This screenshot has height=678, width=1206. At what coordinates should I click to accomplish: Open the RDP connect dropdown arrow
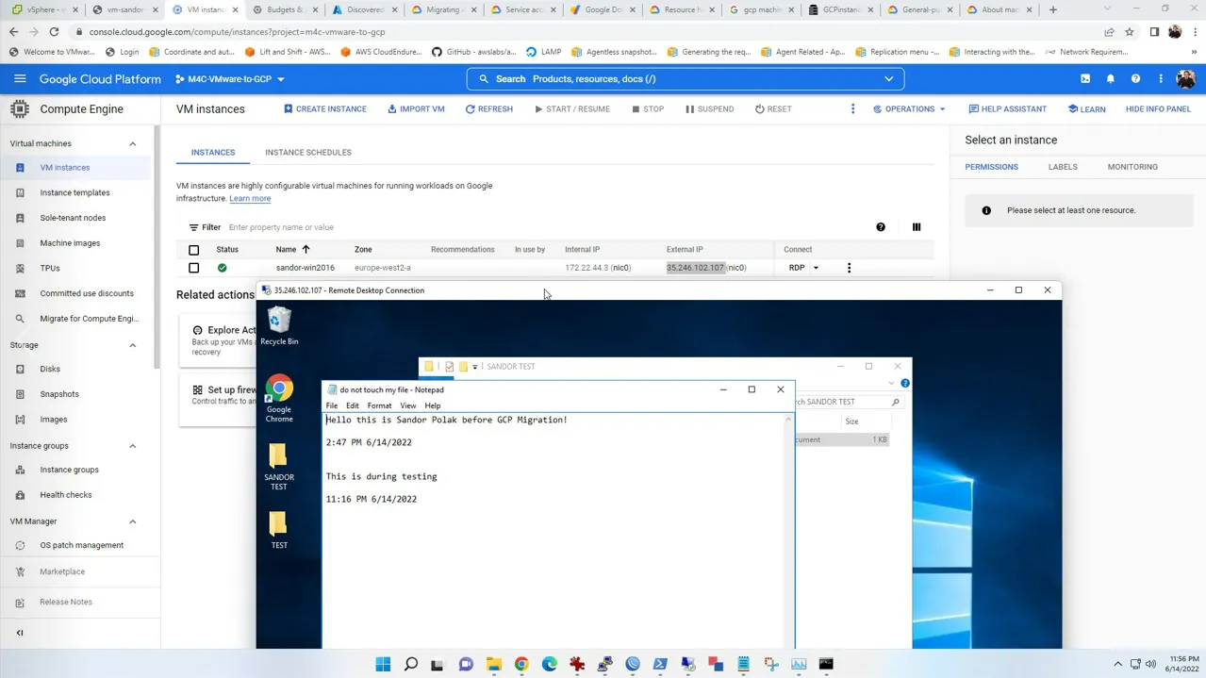[816, 268]
